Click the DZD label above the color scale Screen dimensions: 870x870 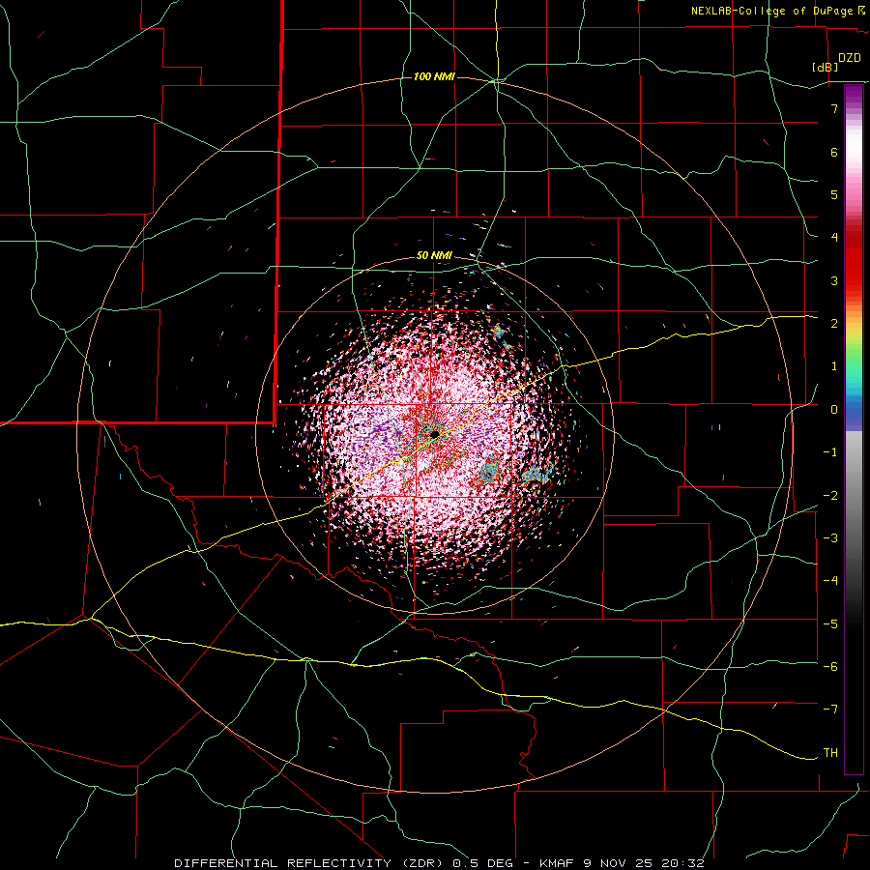click(850, 58)
